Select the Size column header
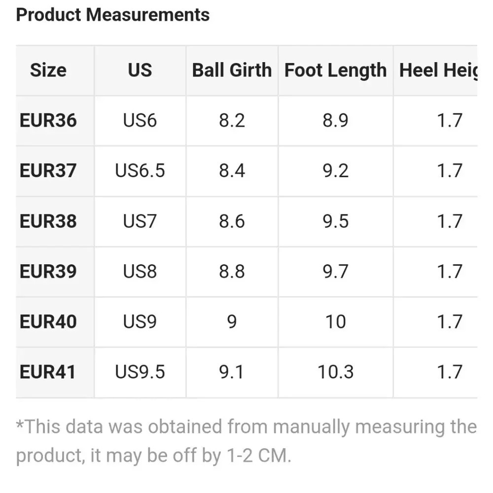Image resolution: width=493 pixels, height=493 pixels. click(48, 70)
